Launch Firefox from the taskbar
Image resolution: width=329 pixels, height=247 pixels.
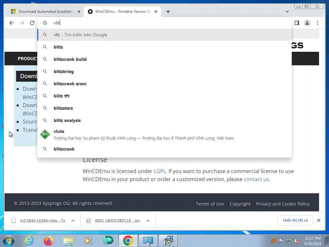click(x=48, y=241)
